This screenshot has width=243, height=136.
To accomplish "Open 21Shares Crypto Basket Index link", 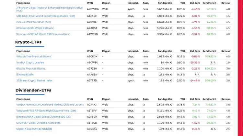I will [x=34, y=80].
